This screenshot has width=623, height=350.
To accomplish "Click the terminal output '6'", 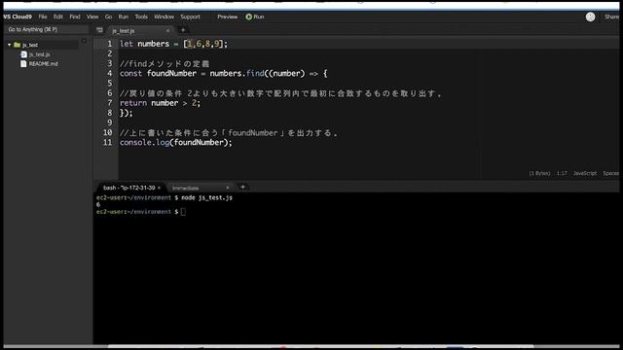I will pyautogui.click(x=98, y=205).
